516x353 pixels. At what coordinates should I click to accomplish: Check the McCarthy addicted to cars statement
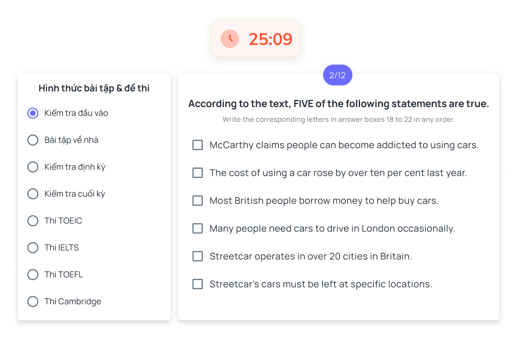pyautogui.click(x=198, y=145)
